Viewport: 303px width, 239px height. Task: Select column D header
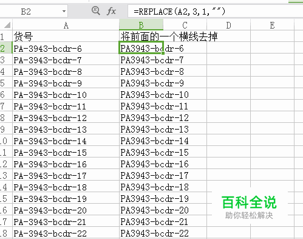coord(228,25)
